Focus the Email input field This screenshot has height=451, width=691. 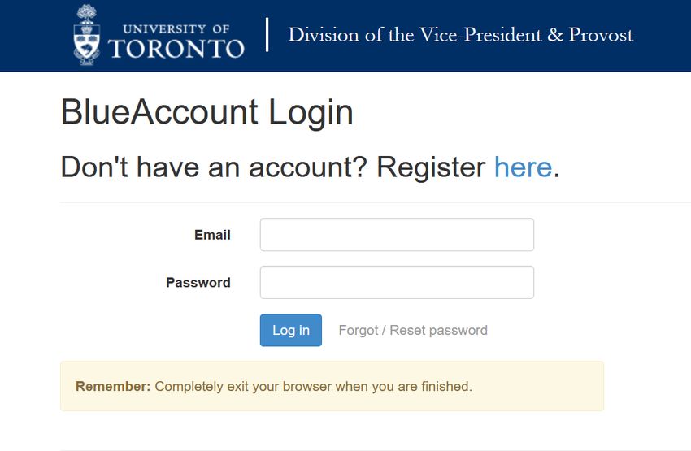(x=397, y=235)
